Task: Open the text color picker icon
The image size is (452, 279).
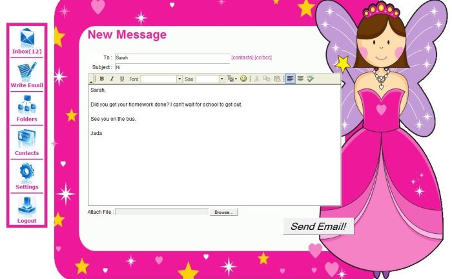Action: tap(231, 79)
